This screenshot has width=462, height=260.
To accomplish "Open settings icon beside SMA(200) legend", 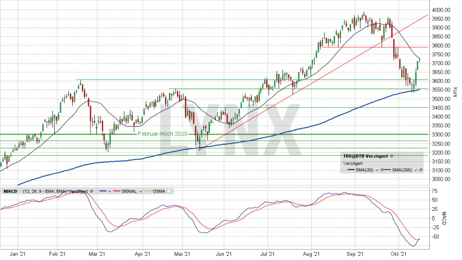I will (x=421, y=170).
